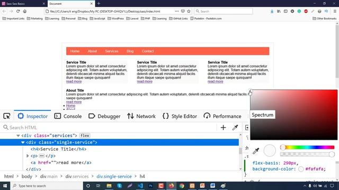
Task: Open Task View from the taskbar
Action: point(99,186)
